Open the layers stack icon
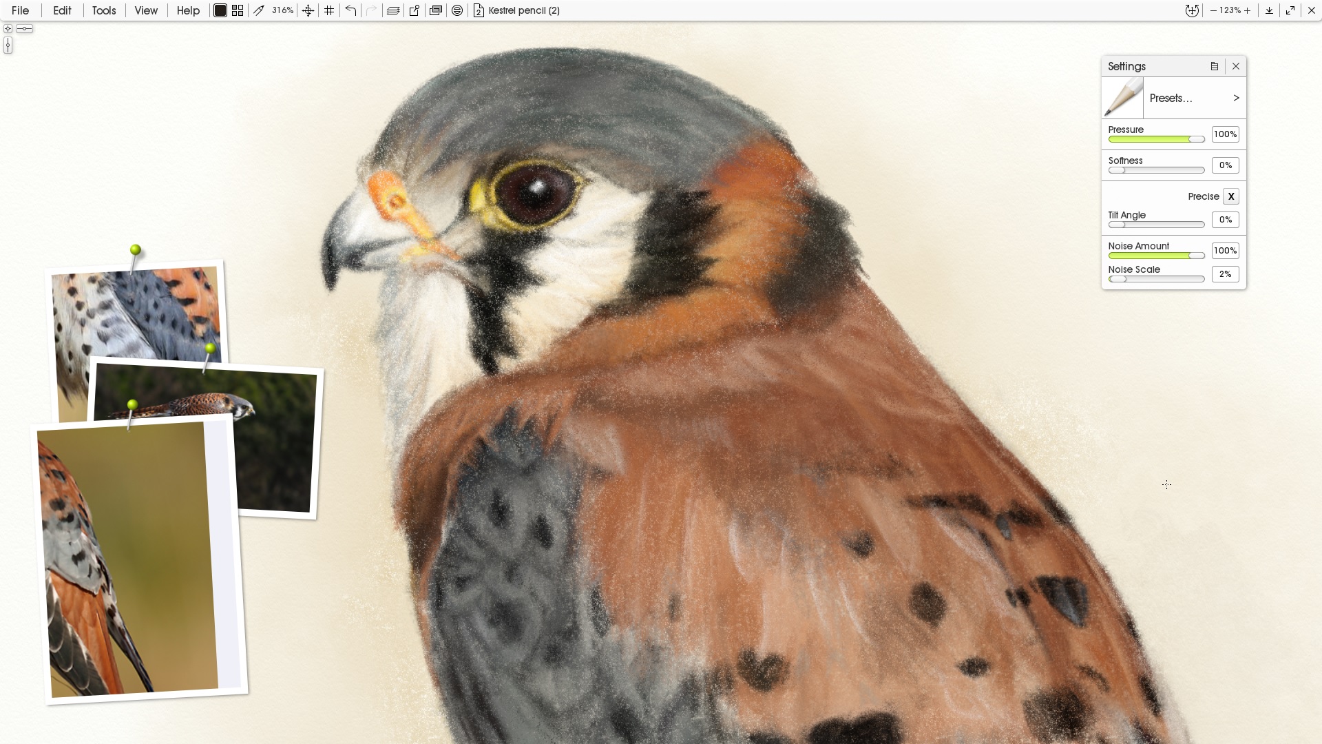Screen dimensions: 1322x744 393,10
